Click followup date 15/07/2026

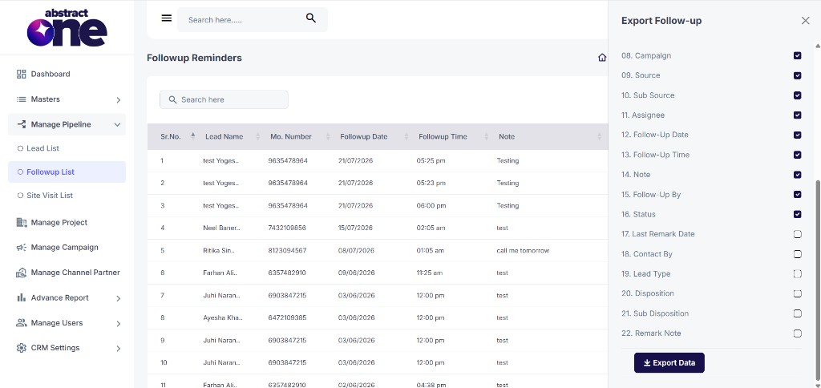tap(355, 228)
